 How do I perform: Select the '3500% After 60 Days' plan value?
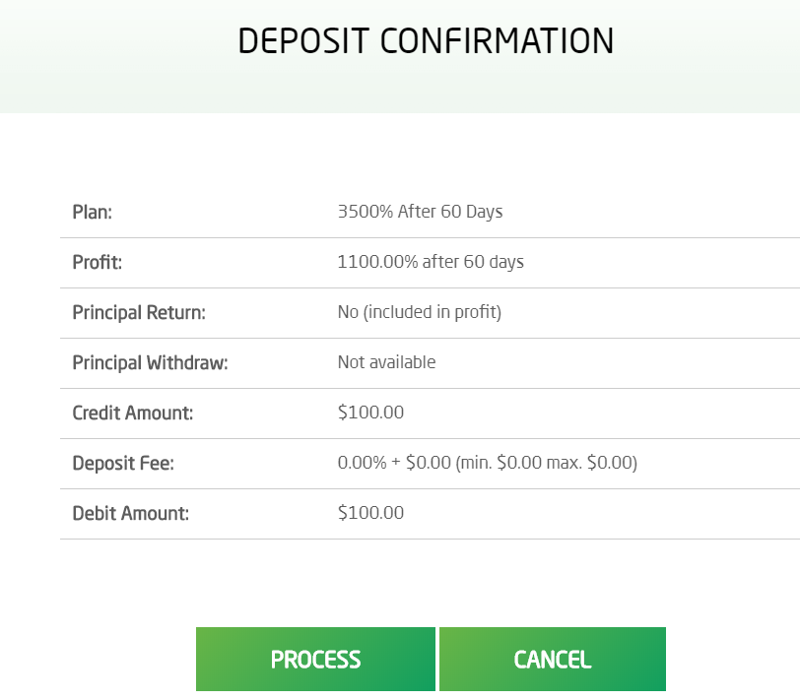click(x=420, y=212)
